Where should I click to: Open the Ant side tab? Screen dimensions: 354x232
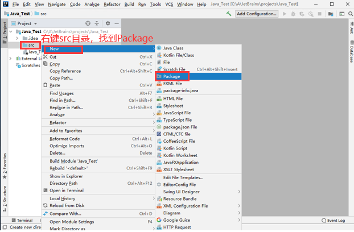pyautogui.click(x=352, y=28)
